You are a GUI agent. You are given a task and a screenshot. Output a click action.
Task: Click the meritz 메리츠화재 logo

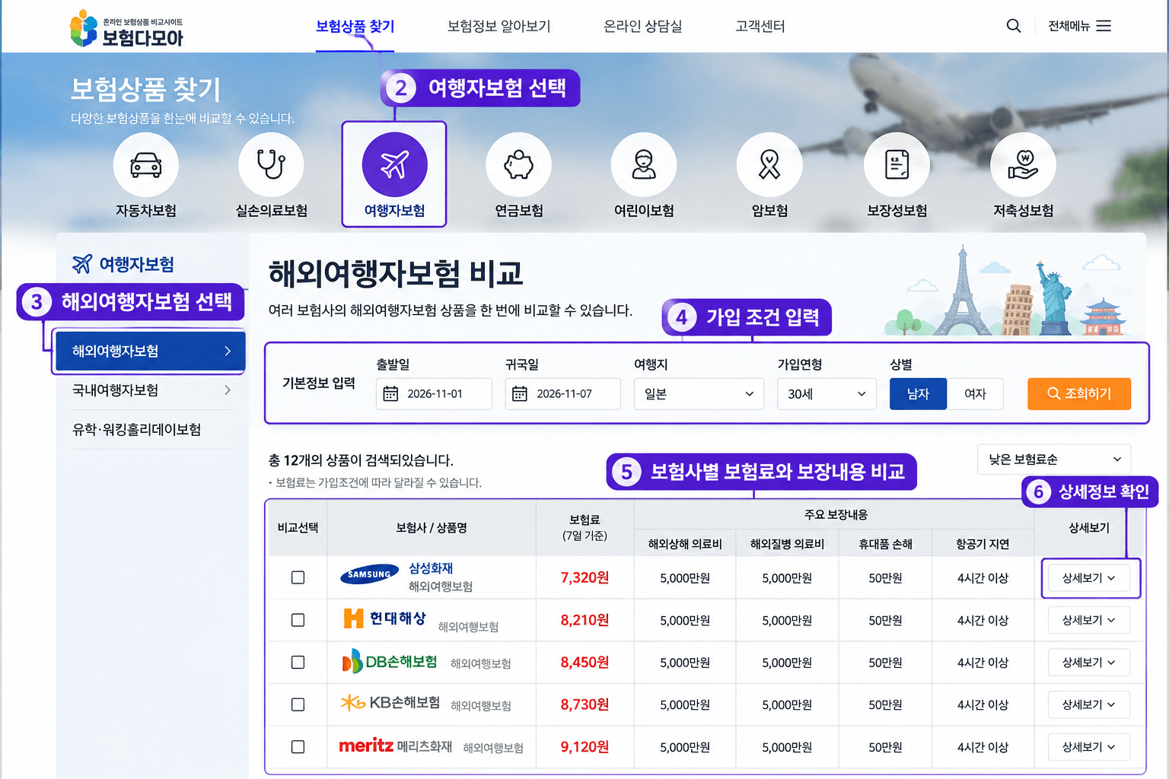(395, 746)
